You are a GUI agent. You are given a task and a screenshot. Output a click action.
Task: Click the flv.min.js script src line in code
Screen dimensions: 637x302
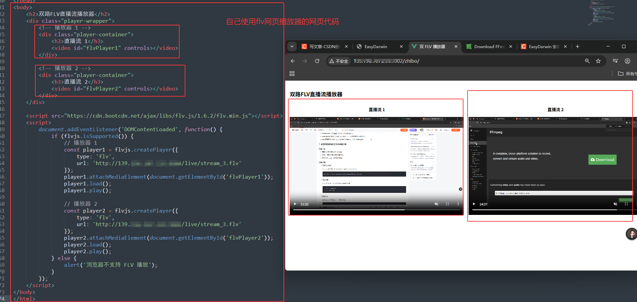click(154, 116)
